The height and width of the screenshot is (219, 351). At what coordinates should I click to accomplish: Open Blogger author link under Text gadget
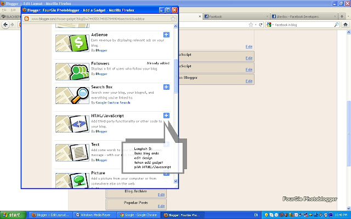101,160
